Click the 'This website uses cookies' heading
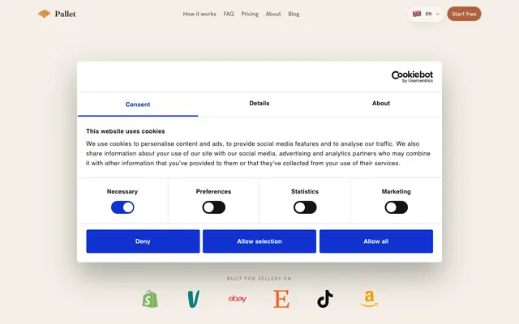Screen dimensions: 519x324 pos(126,131)
